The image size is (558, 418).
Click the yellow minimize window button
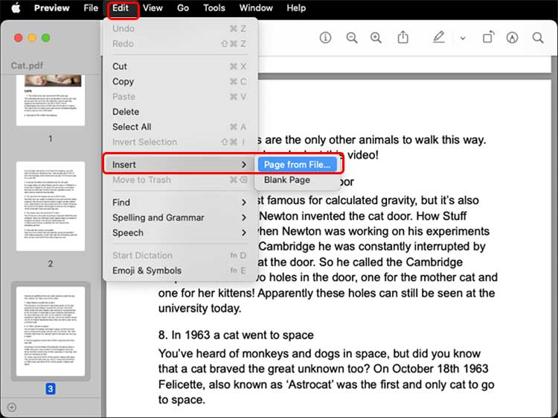pos(32,38)
